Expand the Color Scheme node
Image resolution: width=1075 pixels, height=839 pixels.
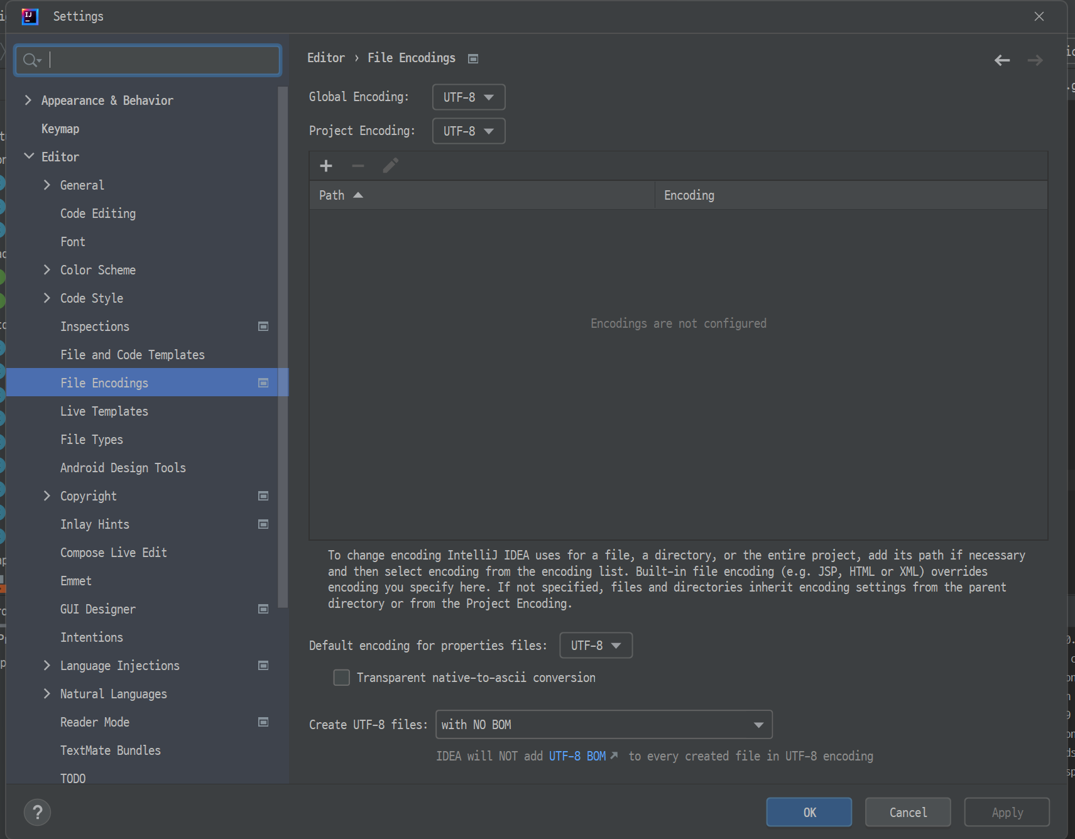click(x=46, y=269)
